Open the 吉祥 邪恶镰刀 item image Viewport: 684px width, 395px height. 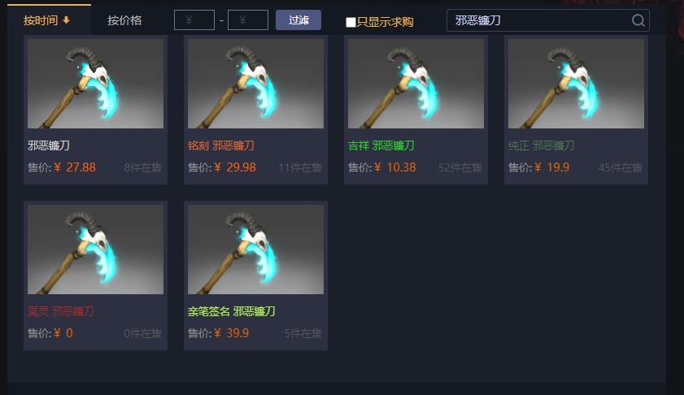click(416, 84)
